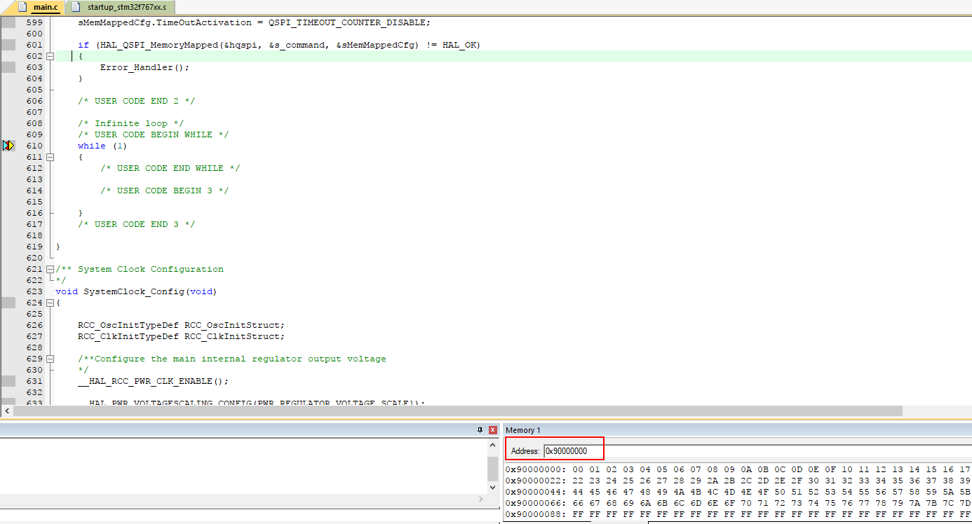Click 'Configure the main internal regulator' comment
Viewport: 972px width, 524px height.
tap(232, 359)
